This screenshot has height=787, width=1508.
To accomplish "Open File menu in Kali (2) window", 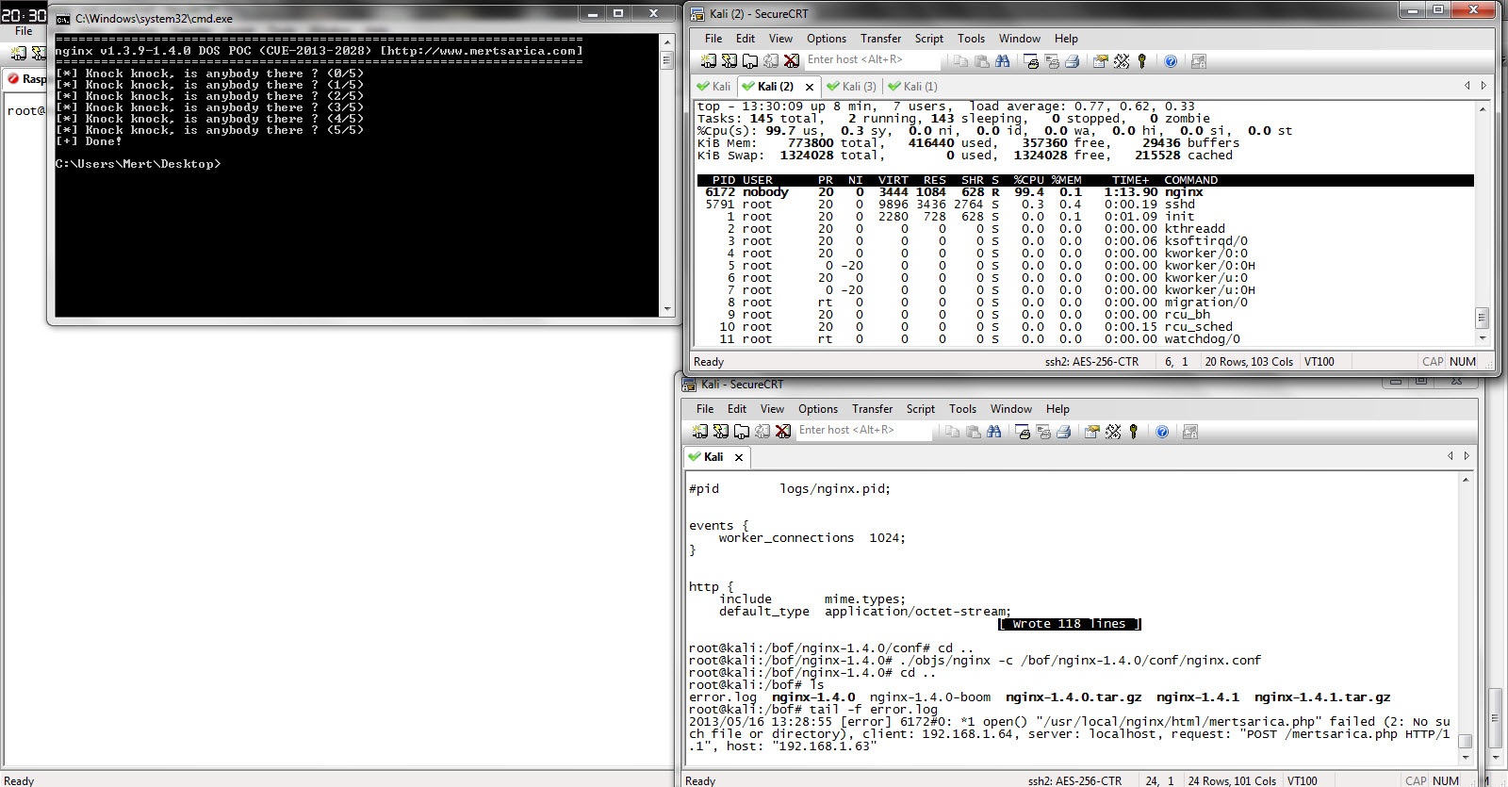I will (x=713, y=39).
